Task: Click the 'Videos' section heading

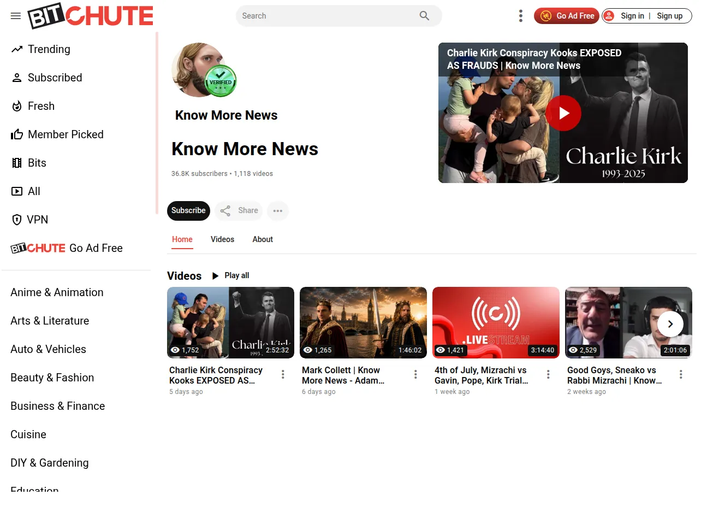Action: tap(184, 276)
